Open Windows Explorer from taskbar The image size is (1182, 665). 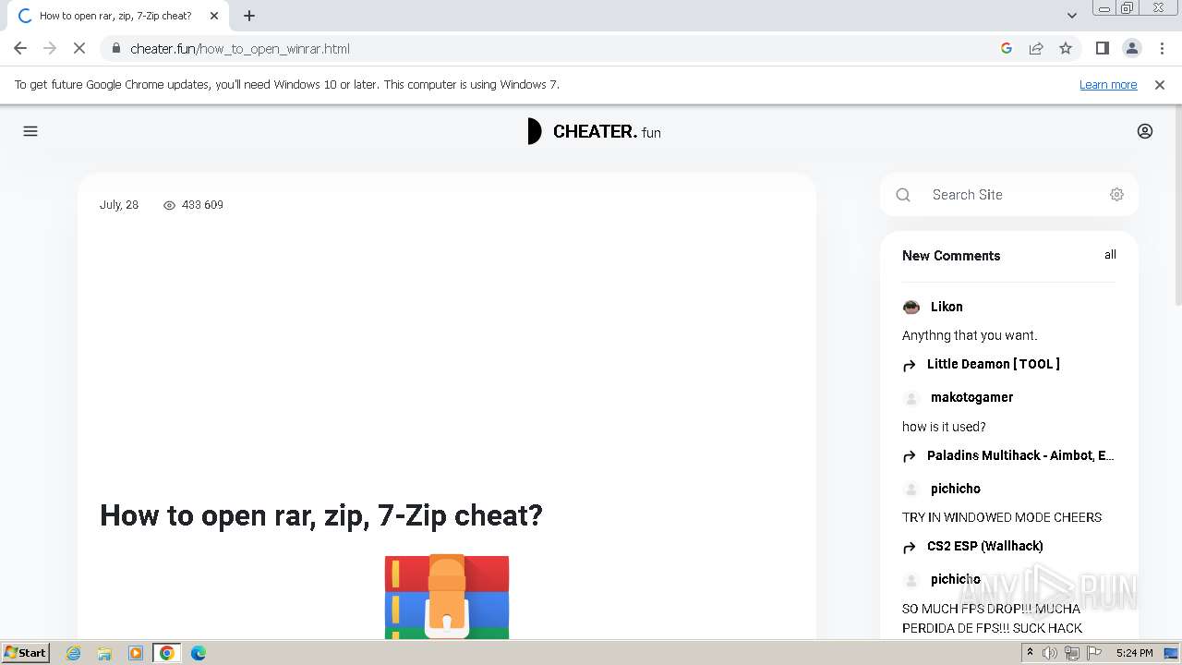[104, 653]
